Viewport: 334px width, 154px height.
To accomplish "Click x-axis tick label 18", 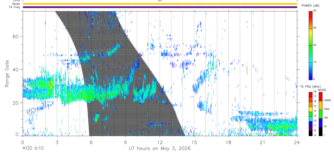I will [228, 142].
